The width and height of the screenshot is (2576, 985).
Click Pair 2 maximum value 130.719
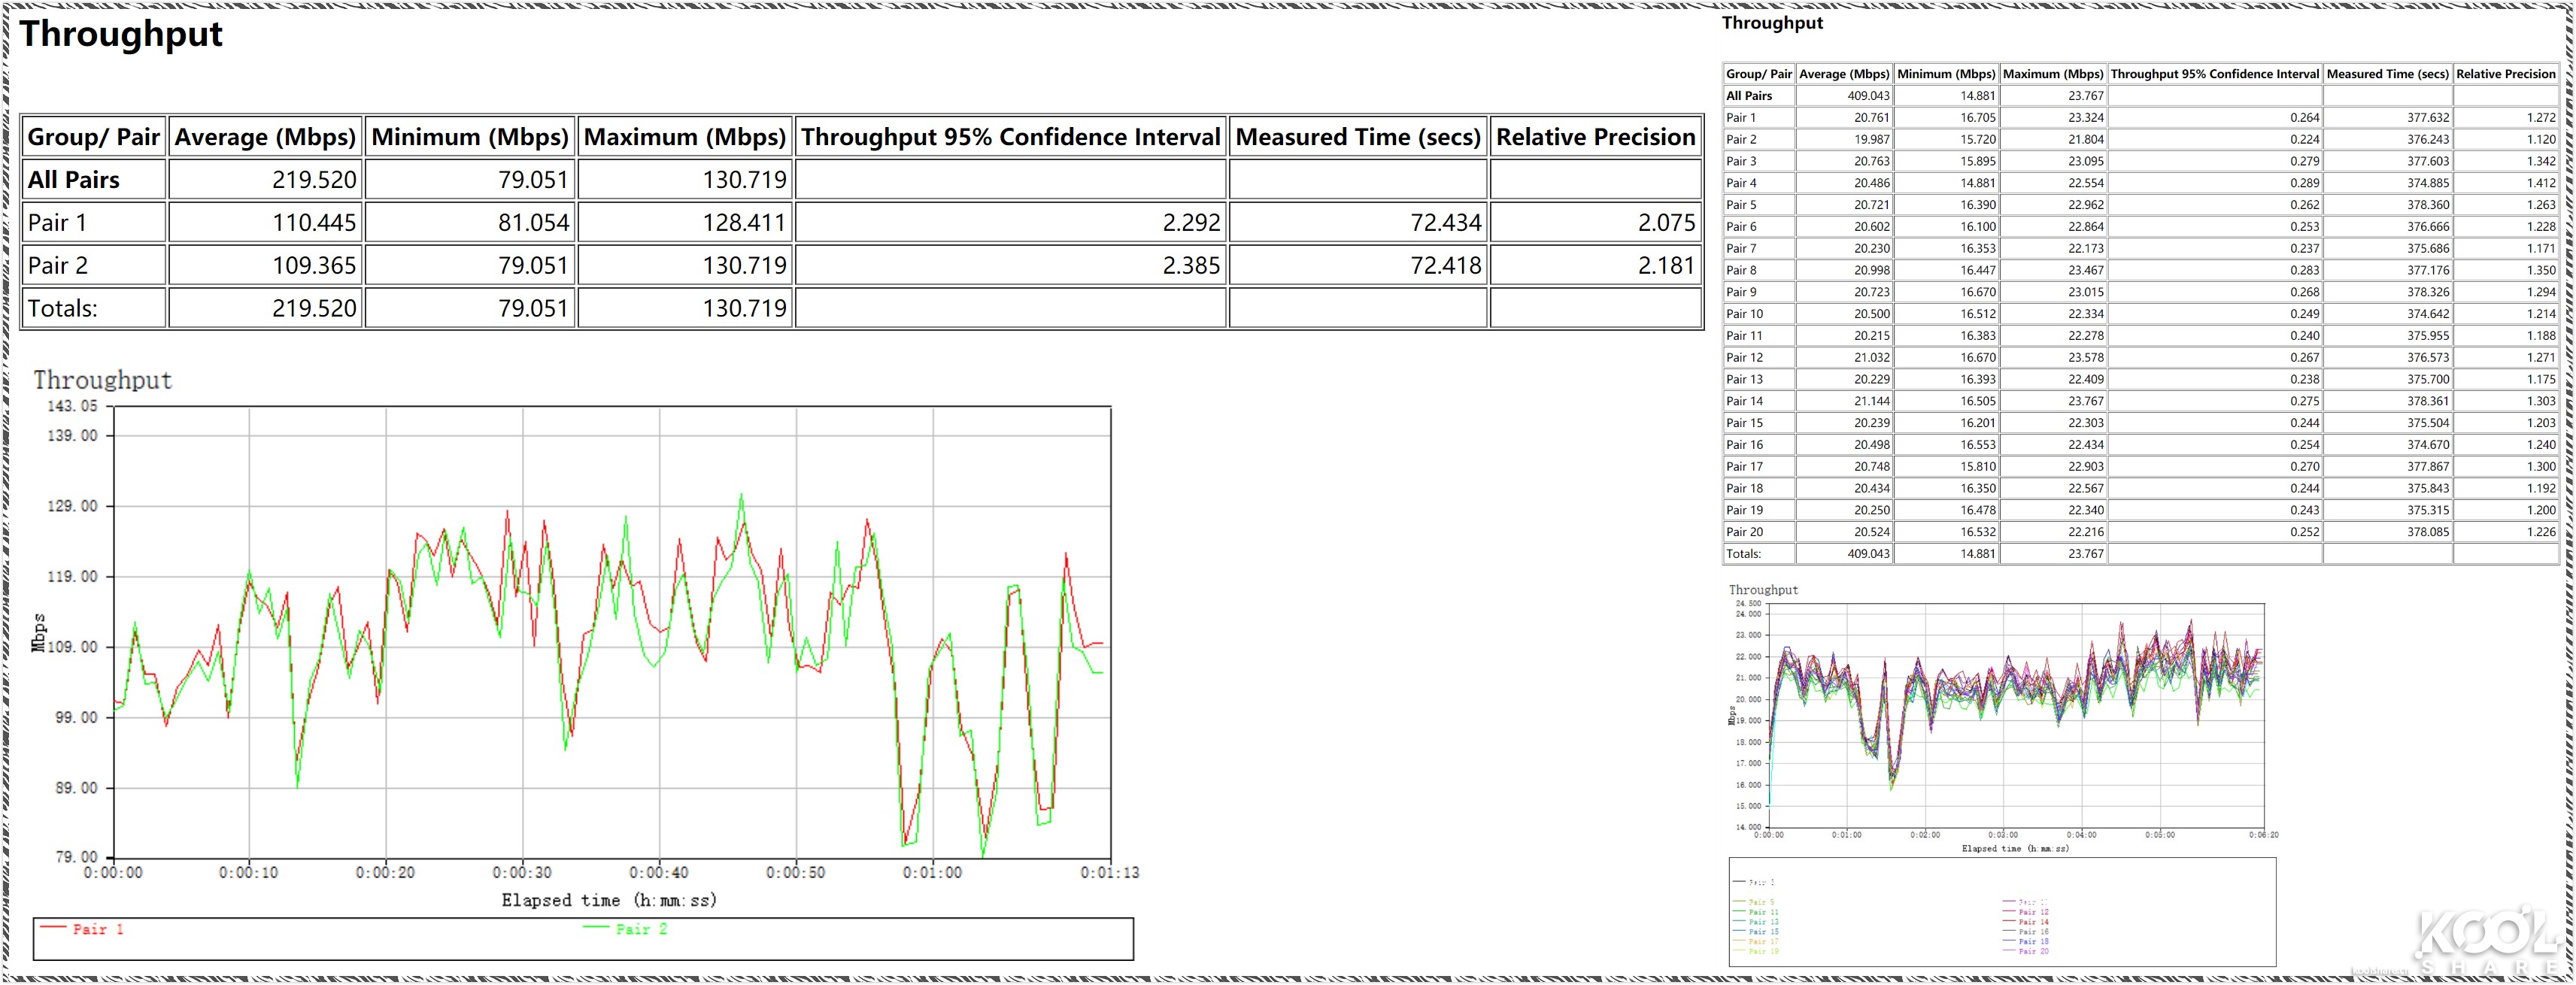(x=744, y=266)
